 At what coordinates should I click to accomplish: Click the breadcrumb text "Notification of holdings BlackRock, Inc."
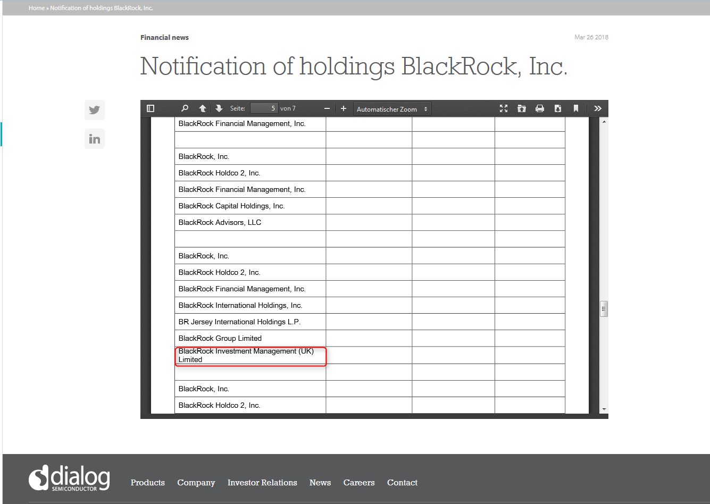click(x=102, y=8)
